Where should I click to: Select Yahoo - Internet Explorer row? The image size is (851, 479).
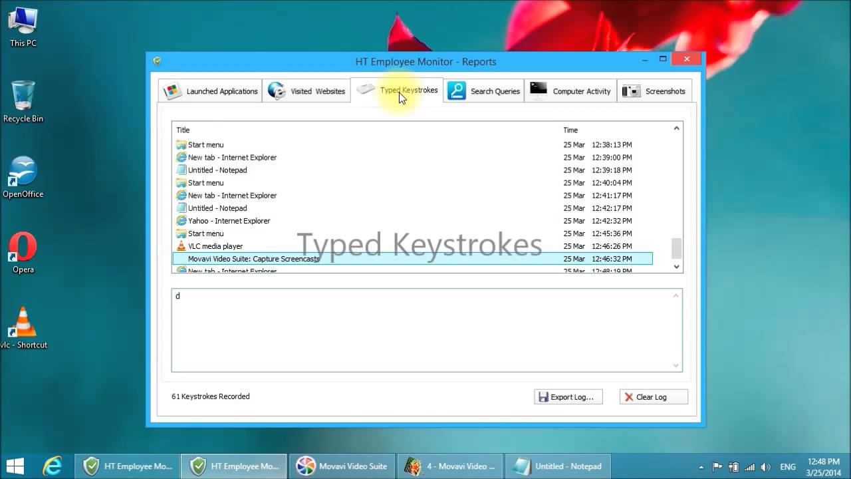[x=412, y=220]
